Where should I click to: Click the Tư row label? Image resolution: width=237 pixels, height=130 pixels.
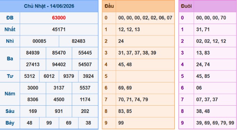(x=10, y=76)
